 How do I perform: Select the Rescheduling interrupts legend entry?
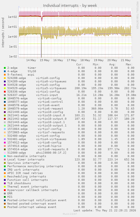tap(26, 177)
